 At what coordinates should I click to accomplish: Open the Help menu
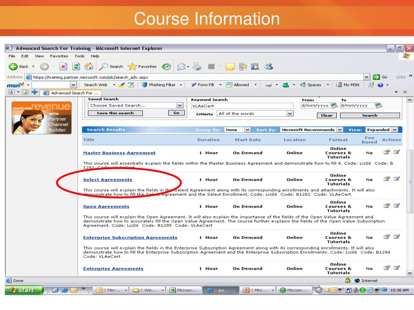click(x=95, y=56)
